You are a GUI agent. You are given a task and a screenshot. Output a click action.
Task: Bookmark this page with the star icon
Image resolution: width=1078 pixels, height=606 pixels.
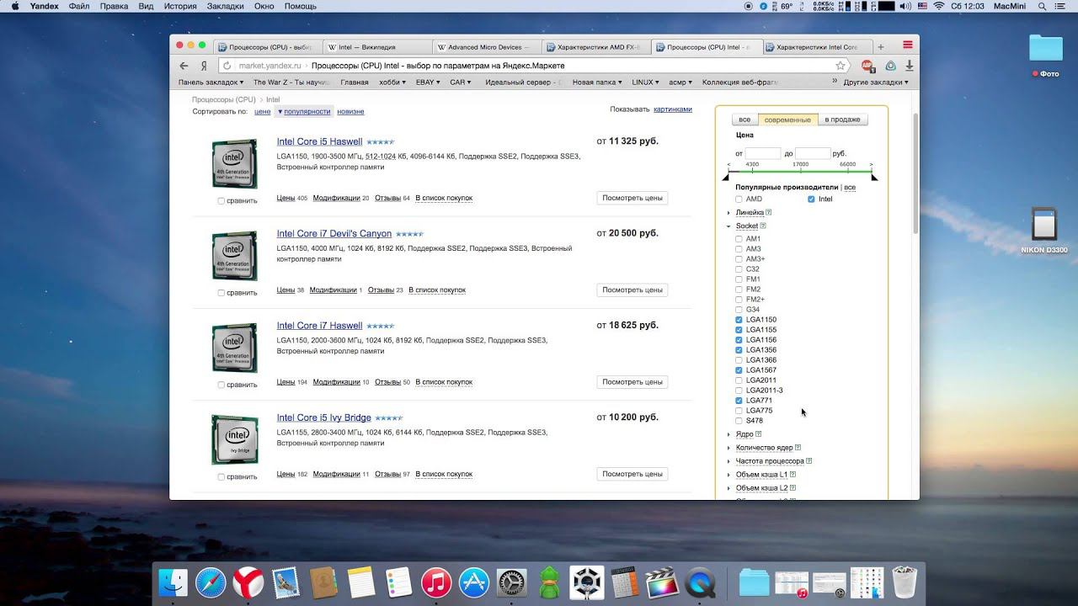[841, 66]
